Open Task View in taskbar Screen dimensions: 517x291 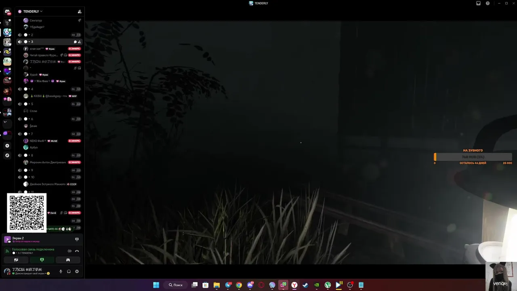click(x=195, y=285)
